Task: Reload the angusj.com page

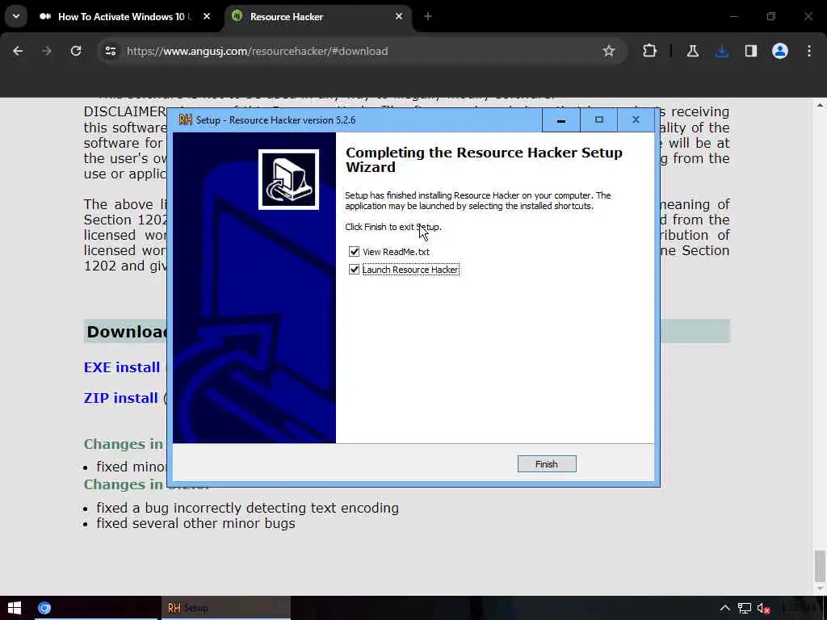Action: pyautogui.click(x=76, y=51)
